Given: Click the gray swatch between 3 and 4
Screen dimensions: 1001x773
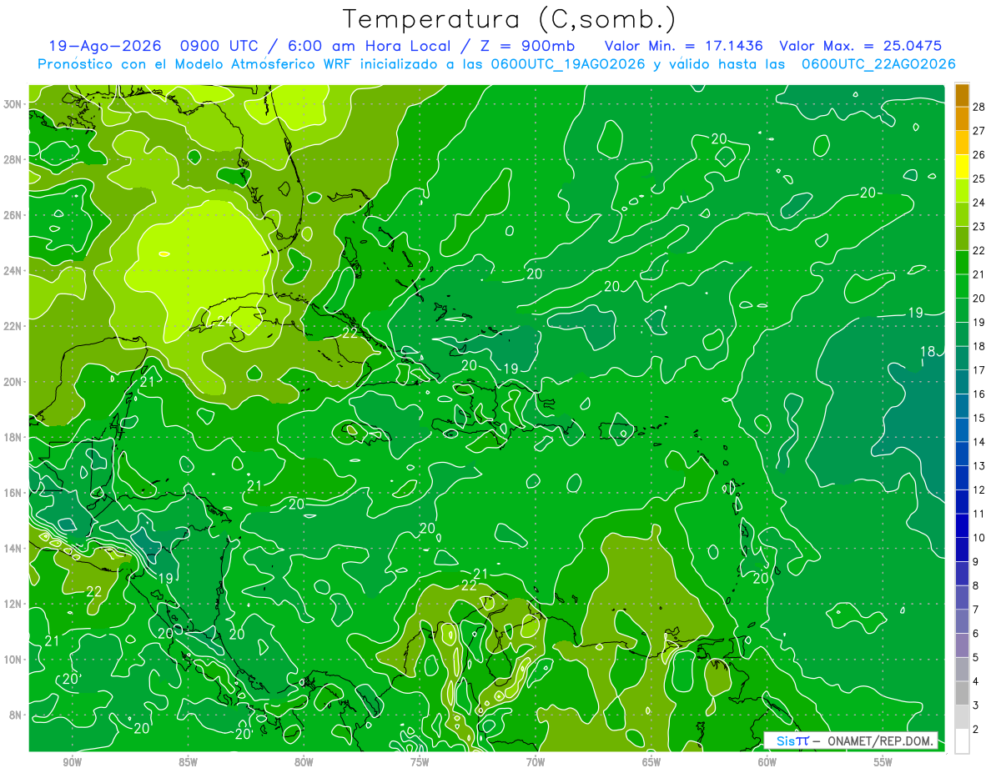Looking at the screenshot, I should point(962,693).
